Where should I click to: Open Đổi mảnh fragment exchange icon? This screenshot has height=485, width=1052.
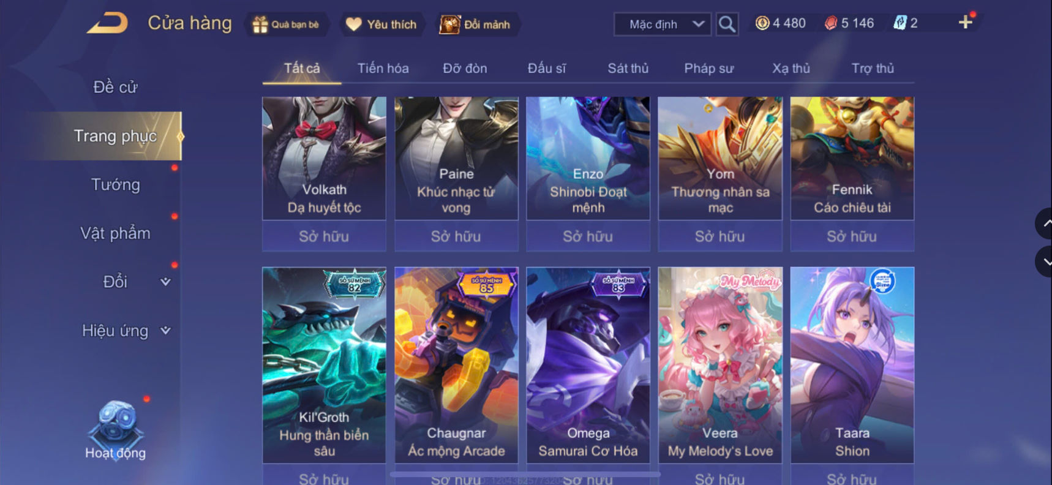(449, 24)
